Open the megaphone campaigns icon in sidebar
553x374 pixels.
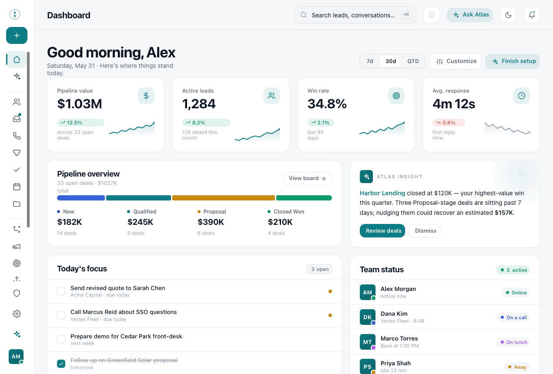[x=17, y=246]
